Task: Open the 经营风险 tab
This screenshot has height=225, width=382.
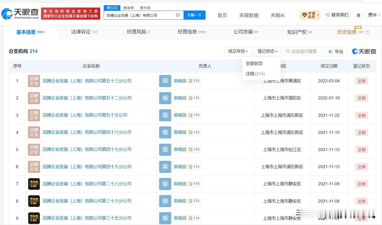Action: [x=138, y=32]
